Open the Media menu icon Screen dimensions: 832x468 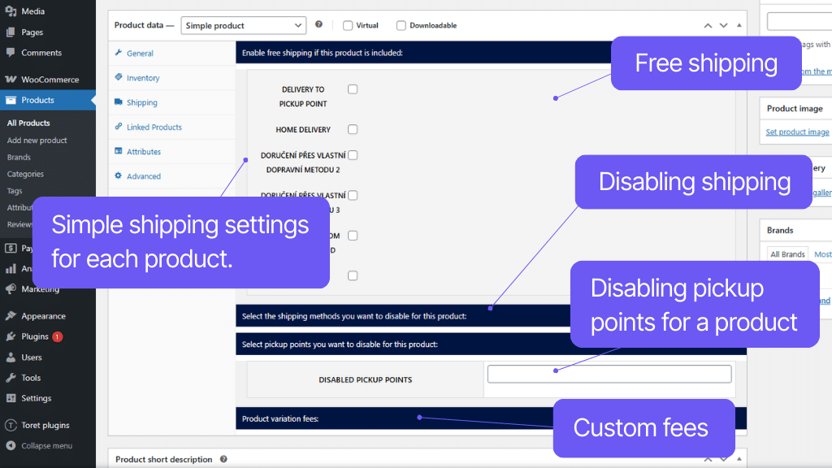pyautogui.click(x=11, y=11)
